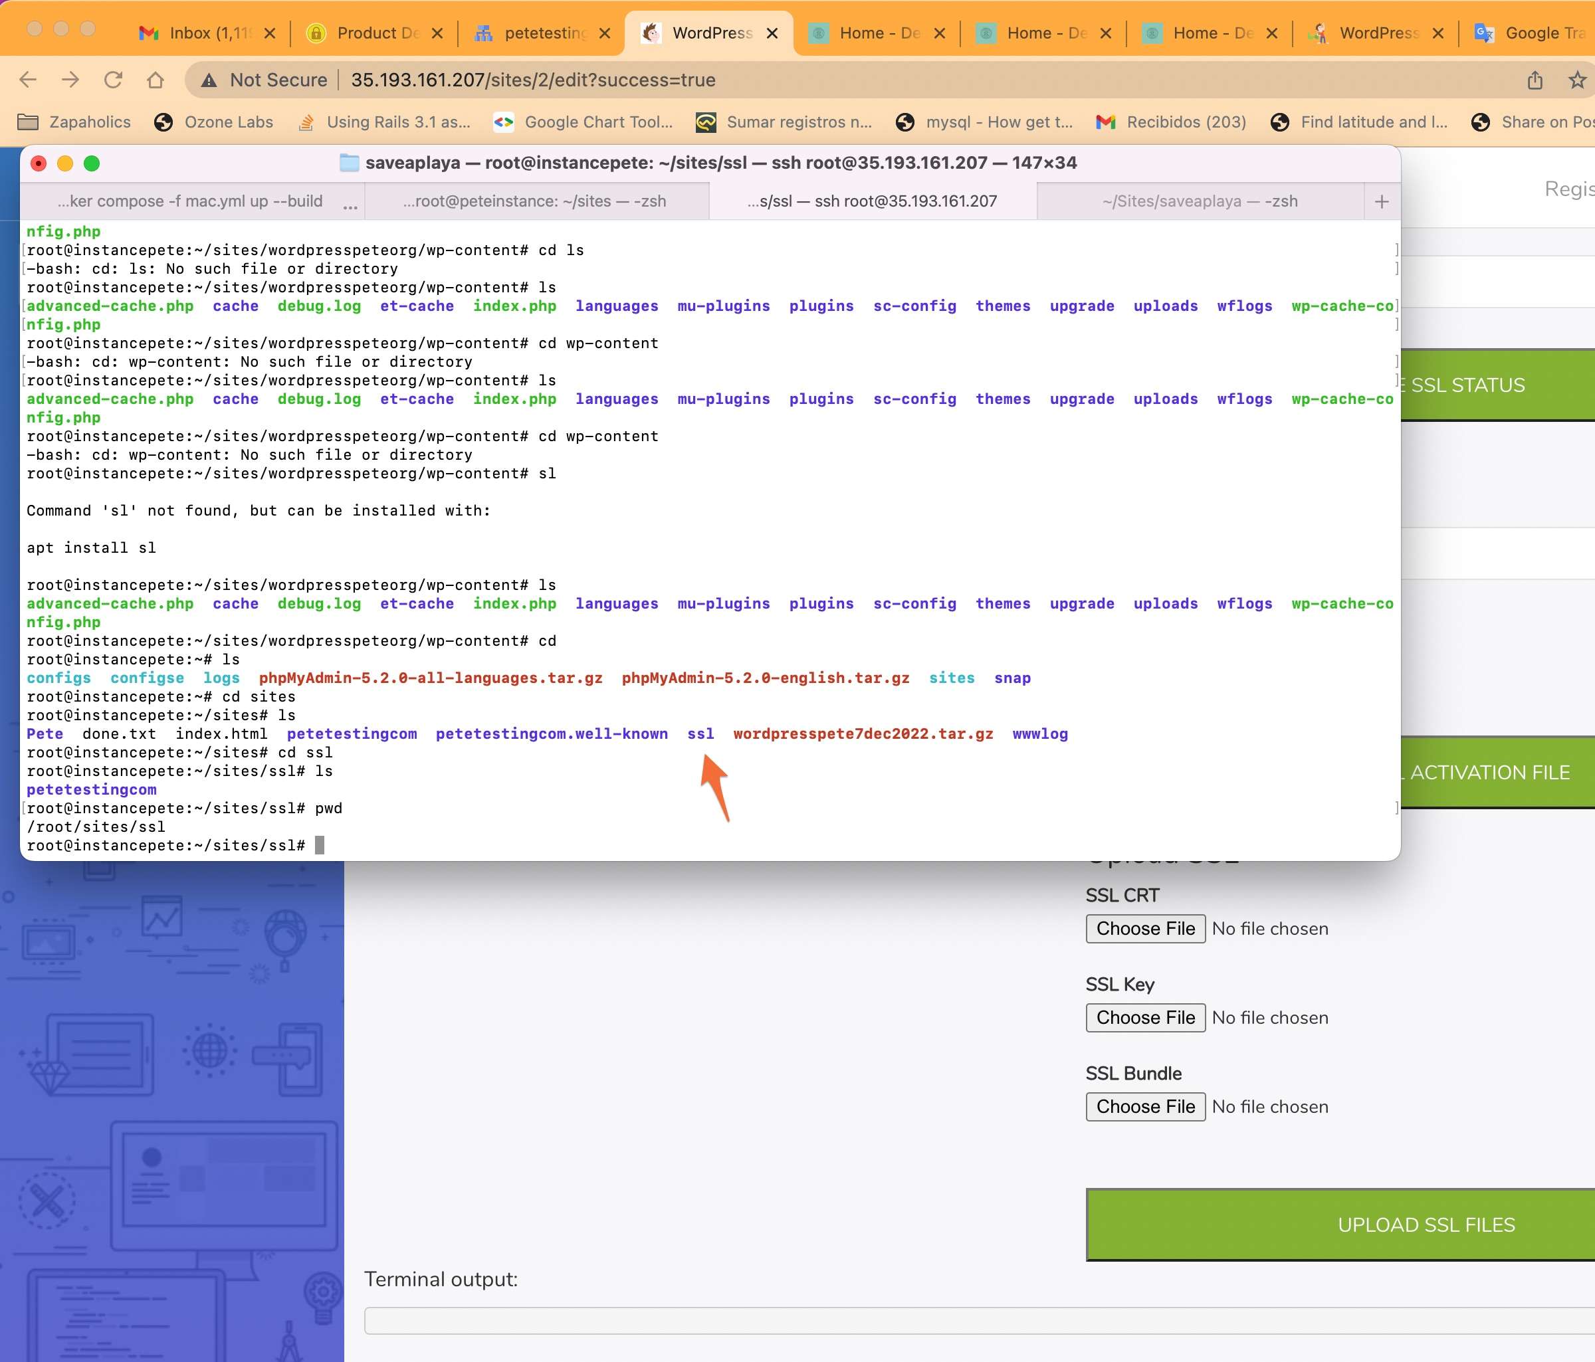
Task: Add a new terminal tab with plus
Action: point(1381,201)
